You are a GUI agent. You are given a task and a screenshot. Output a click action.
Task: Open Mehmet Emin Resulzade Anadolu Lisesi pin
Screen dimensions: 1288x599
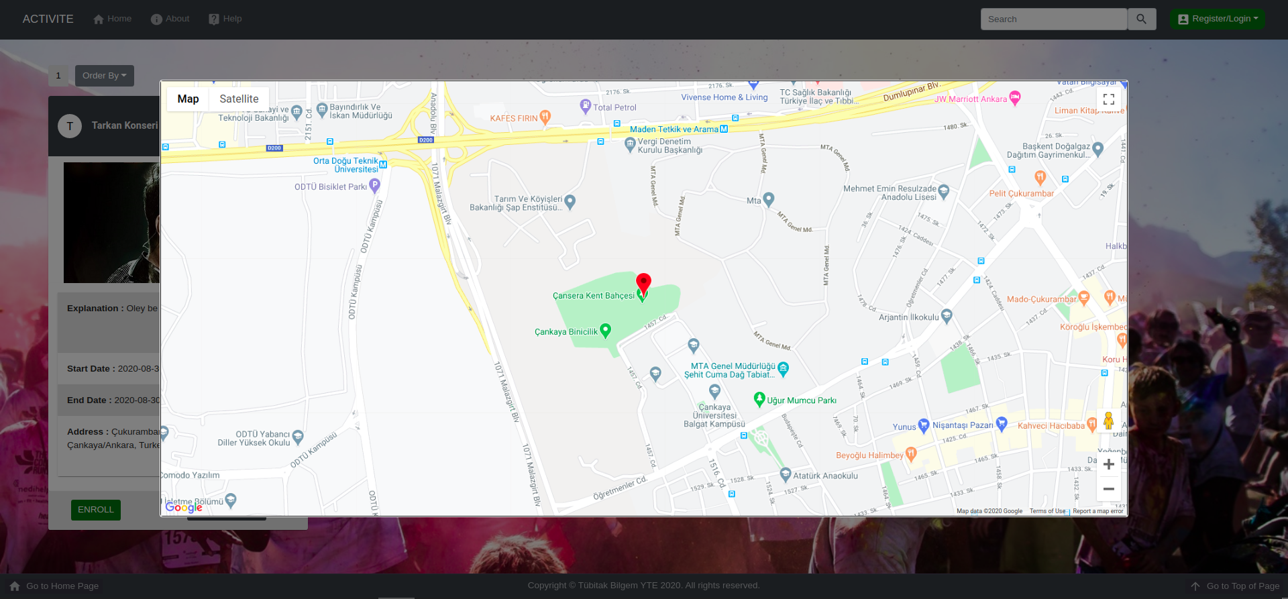point(944,192)
